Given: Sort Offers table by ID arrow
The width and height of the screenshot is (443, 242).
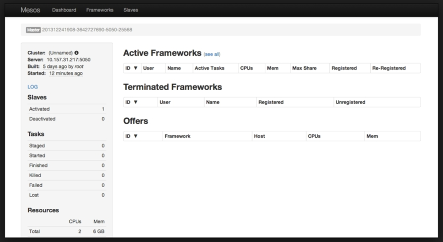Looking at the screenshot, I should tap(135, 136).
